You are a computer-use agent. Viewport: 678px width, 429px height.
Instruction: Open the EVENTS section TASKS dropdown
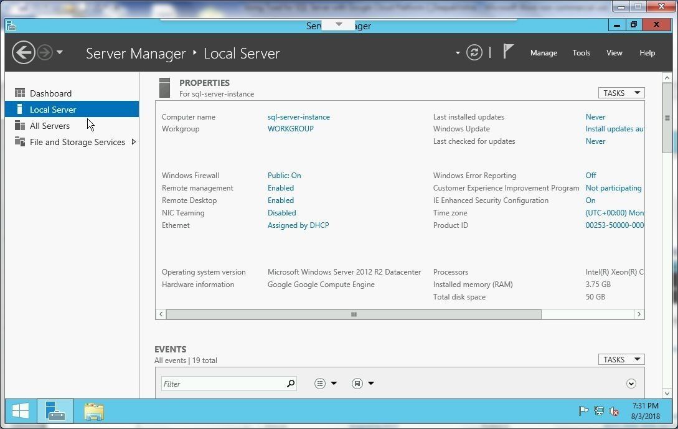tap(621, 359)
